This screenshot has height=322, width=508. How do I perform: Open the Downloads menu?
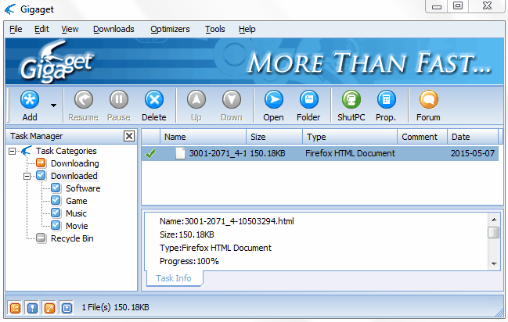pos(113,29)
